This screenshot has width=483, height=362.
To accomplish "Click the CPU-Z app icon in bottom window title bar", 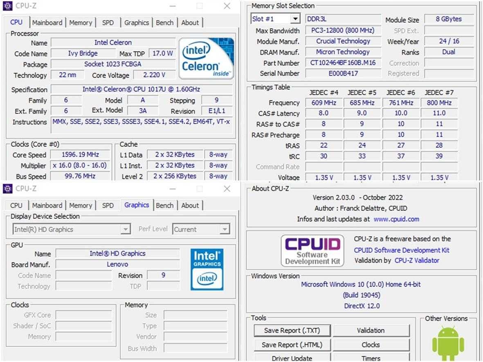I will click(7, 188).
